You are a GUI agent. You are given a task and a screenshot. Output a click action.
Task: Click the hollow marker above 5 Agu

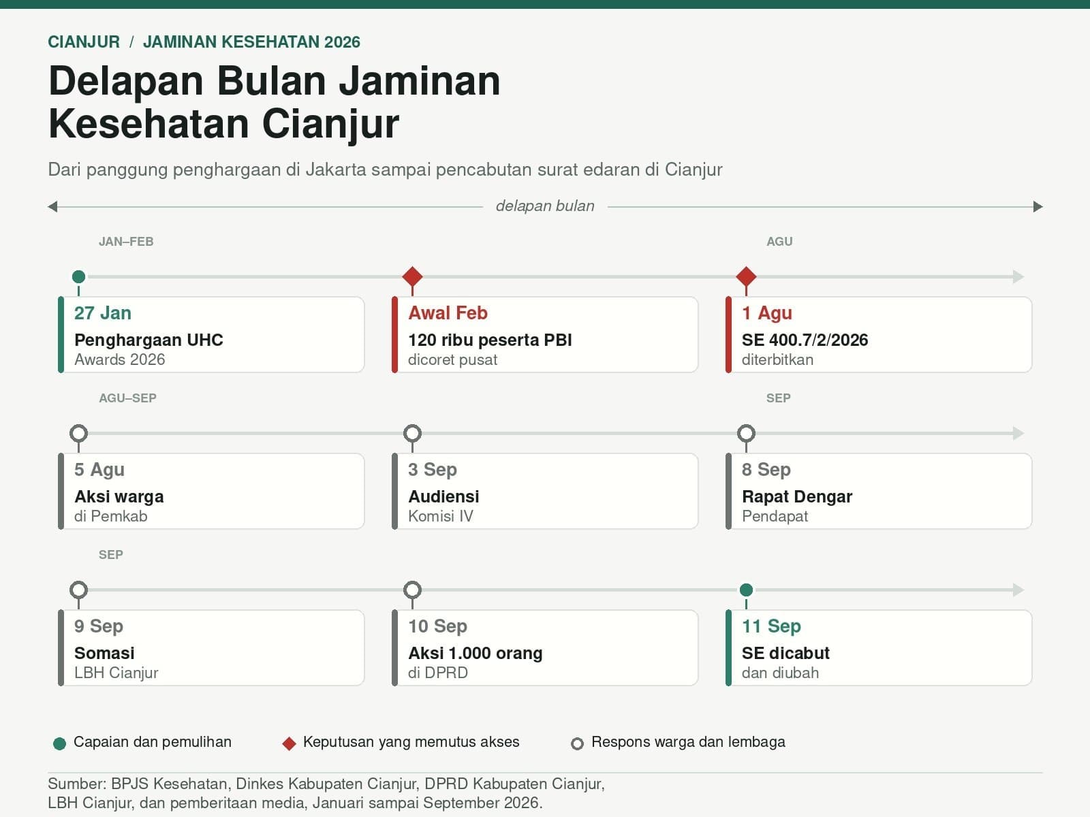(x=78, y=433)
